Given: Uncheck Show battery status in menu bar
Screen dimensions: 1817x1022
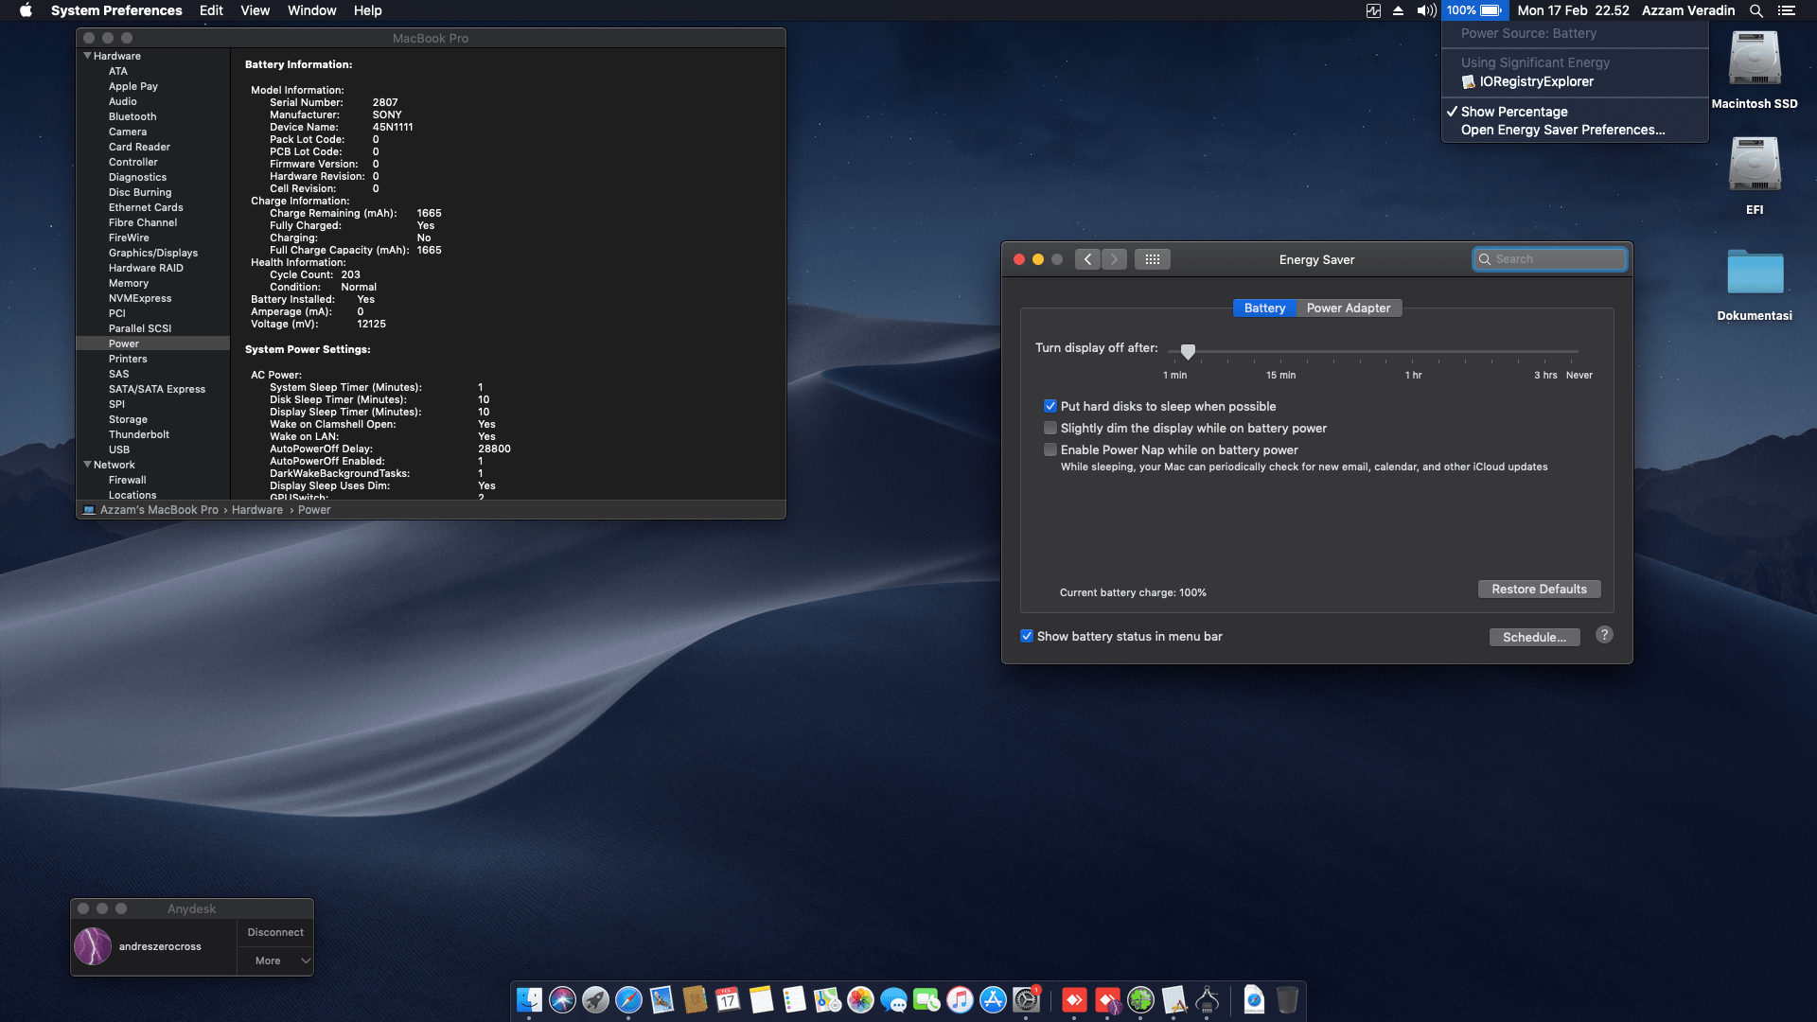Looking at the screenshot, I should point(1027,636).
